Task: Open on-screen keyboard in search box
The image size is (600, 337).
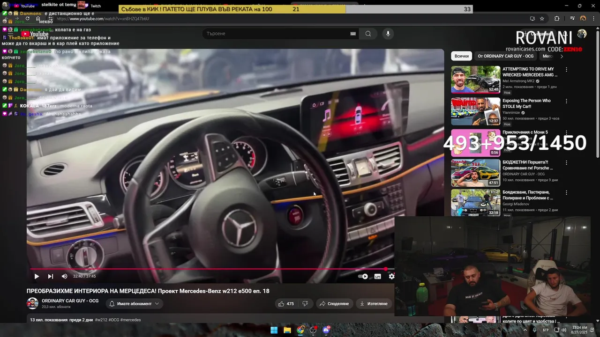Action: pyautogui.click(x=353, y=34)
